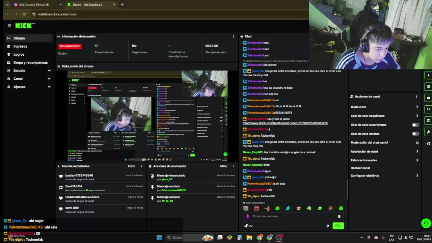Click the chat bubble icon in right rail

pyautogui.click(x=428, y=98)
